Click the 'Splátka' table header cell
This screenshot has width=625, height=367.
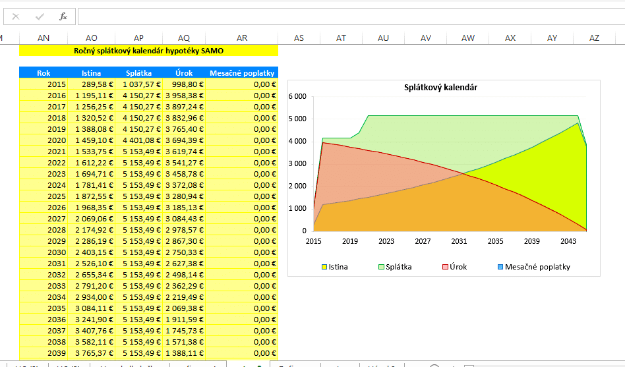138,73
